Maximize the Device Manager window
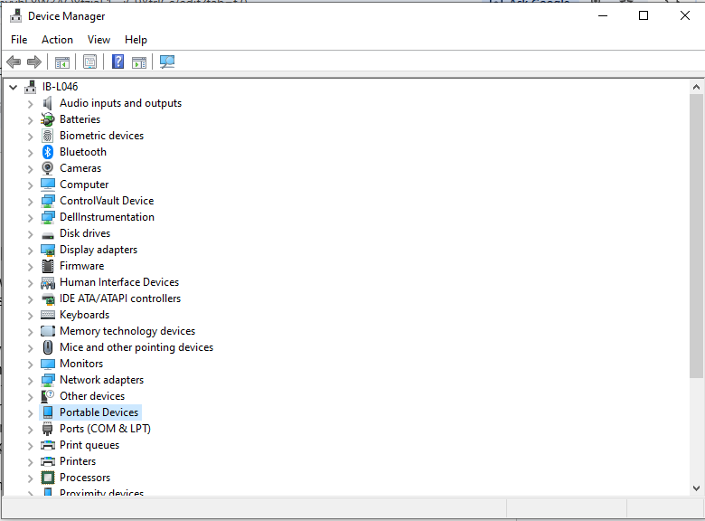Screen dimensions: 705x521 (x=644, y=15)
